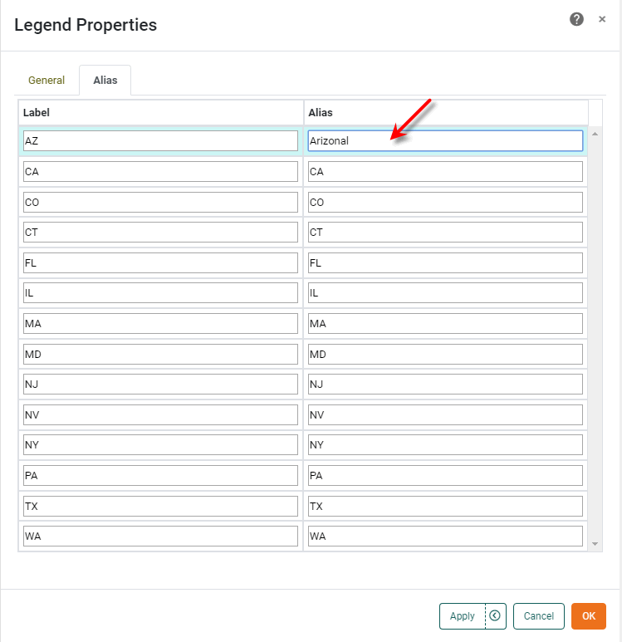Close the Legend Properties dialog
Image resolution: width=622 pixels, height=642 pixels.
(602, 19)
